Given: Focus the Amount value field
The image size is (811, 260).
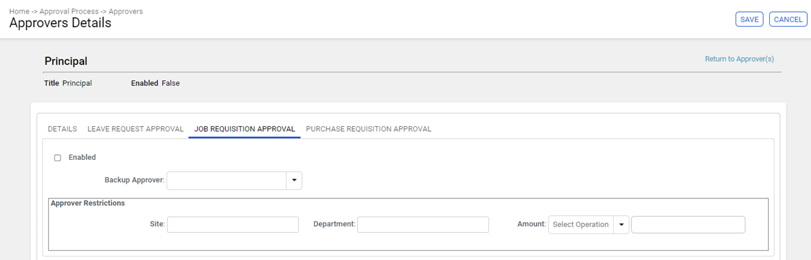Looking at the screenshot, I should coord(688,225).
